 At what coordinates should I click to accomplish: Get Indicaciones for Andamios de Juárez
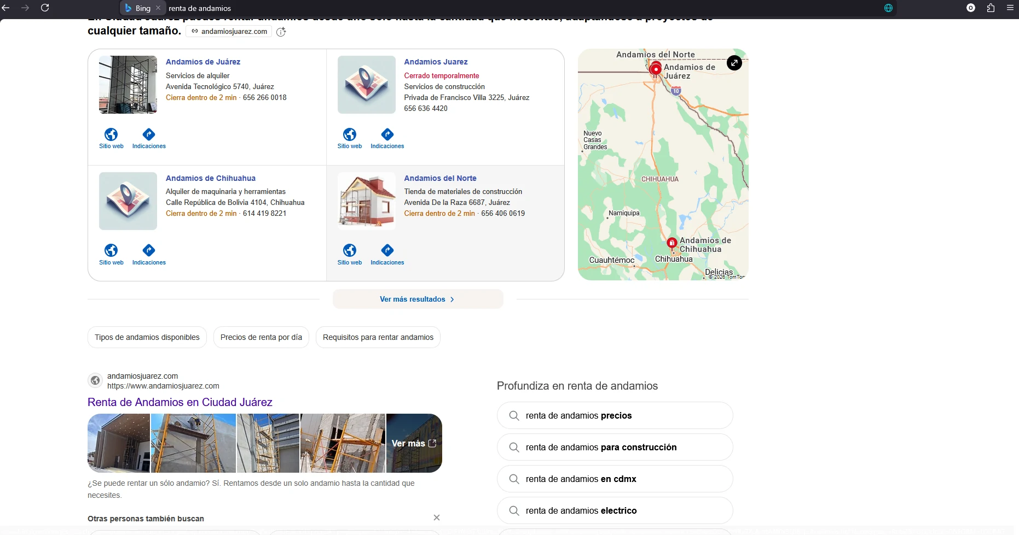click(149, 138)
